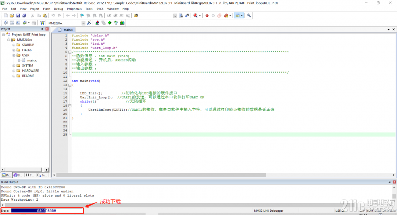This screenshot has width=397, height=215.
Task: Launch Pack Installer icon
Action: (x=122, y=23)
